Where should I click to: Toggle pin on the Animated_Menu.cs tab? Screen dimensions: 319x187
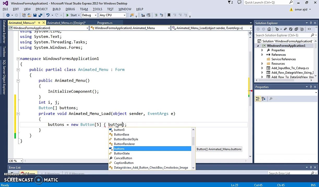pyautogui.click(x=39, y=23)
